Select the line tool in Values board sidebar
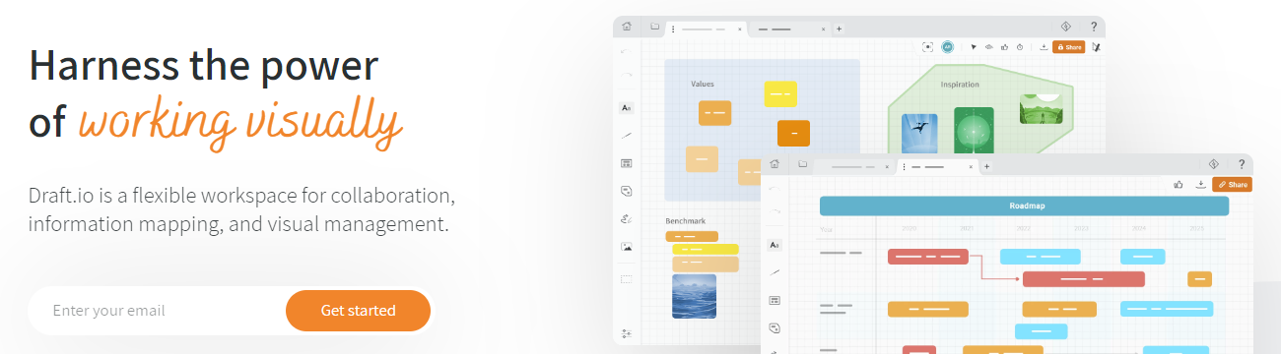This screenshot has height=354, width=1281. tap(626, 136)
